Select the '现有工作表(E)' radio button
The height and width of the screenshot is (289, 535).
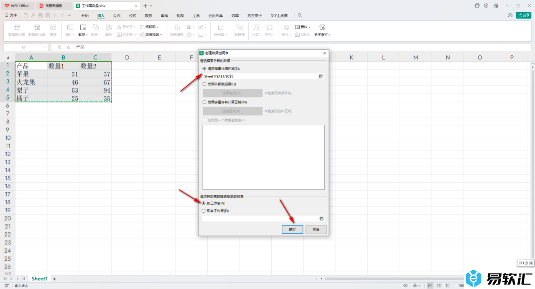204,211
